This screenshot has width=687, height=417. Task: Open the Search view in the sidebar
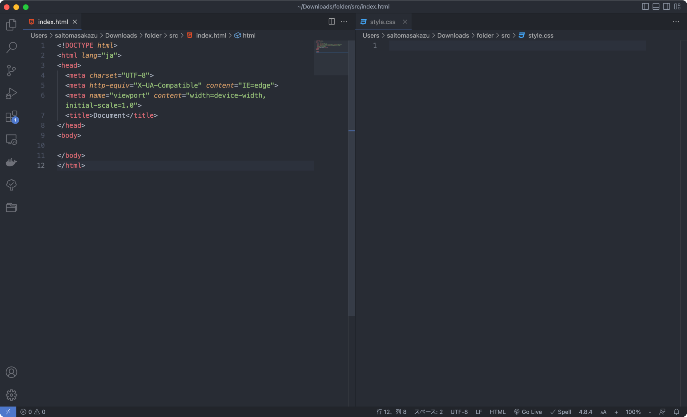tap(11, 48)
